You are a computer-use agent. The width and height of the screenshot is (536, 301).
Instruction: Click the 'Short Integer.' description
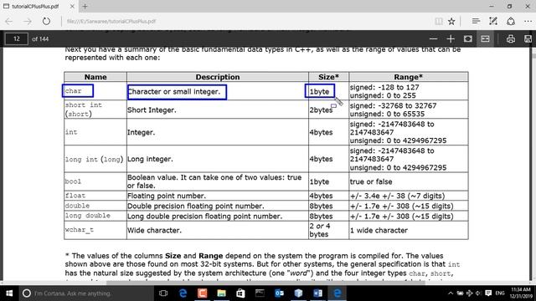tap(152, 110)
